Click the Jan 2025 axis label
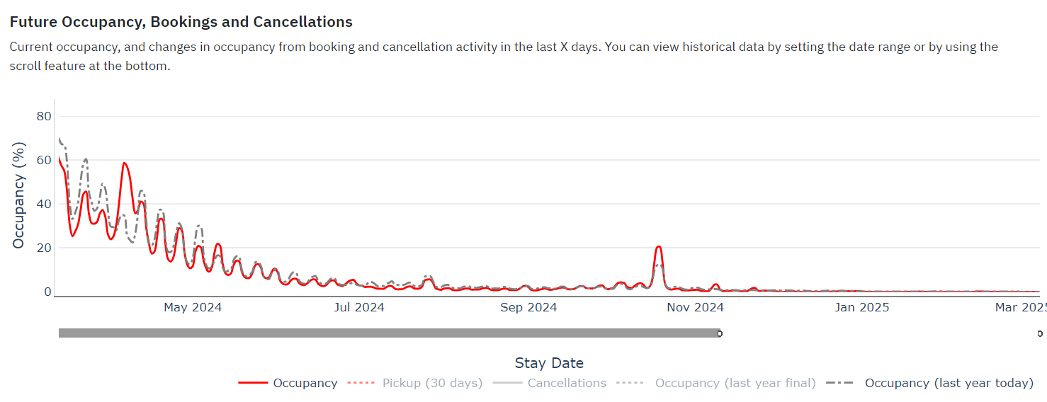The height and width of the screenshot is (402, 1047). [x=862, y=307]
